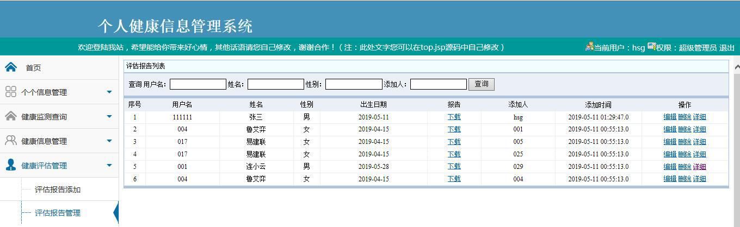Edit the row 6 record

coord(670,179)
